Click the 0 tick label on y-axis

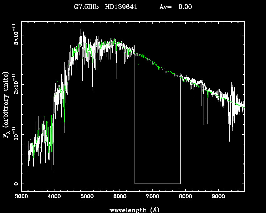15,184
